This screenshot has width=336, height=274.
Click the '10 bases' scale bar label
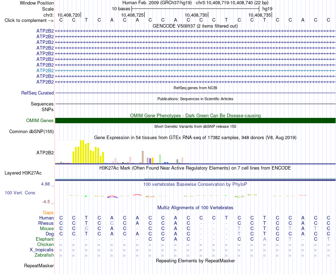coord(121,9)
